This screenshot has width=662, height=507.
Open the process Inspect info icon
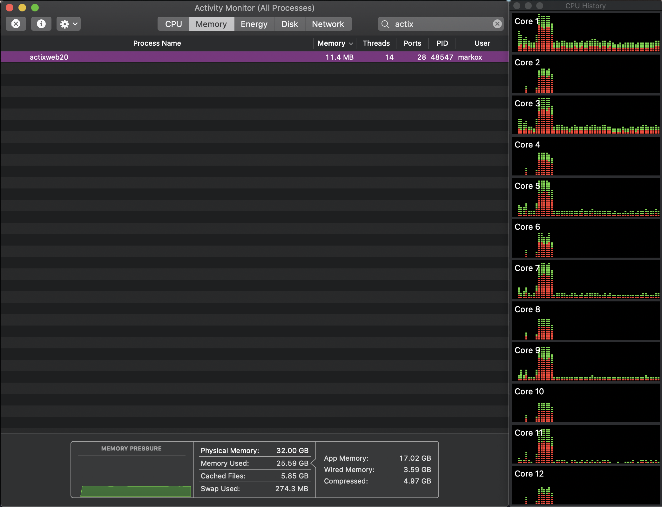[x=41, y=24]
